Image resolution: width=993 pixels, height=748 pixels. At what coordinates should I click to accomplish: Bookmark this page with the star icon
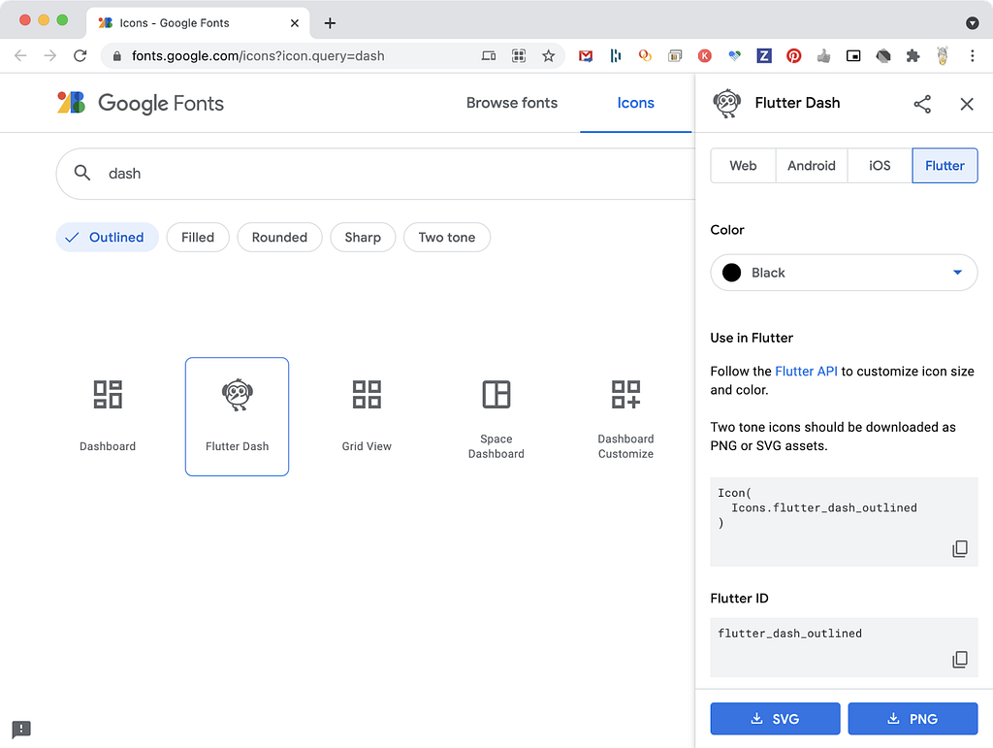tap(549, 55)
